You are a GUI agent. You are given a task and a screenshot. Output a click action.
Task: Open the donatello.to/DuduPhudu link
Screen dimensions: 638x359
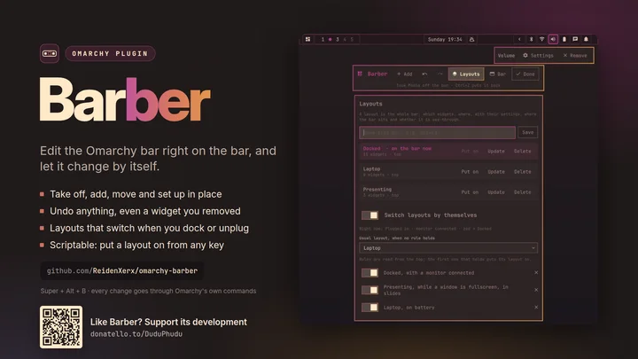pyautogui.click(x=136, y=334)
